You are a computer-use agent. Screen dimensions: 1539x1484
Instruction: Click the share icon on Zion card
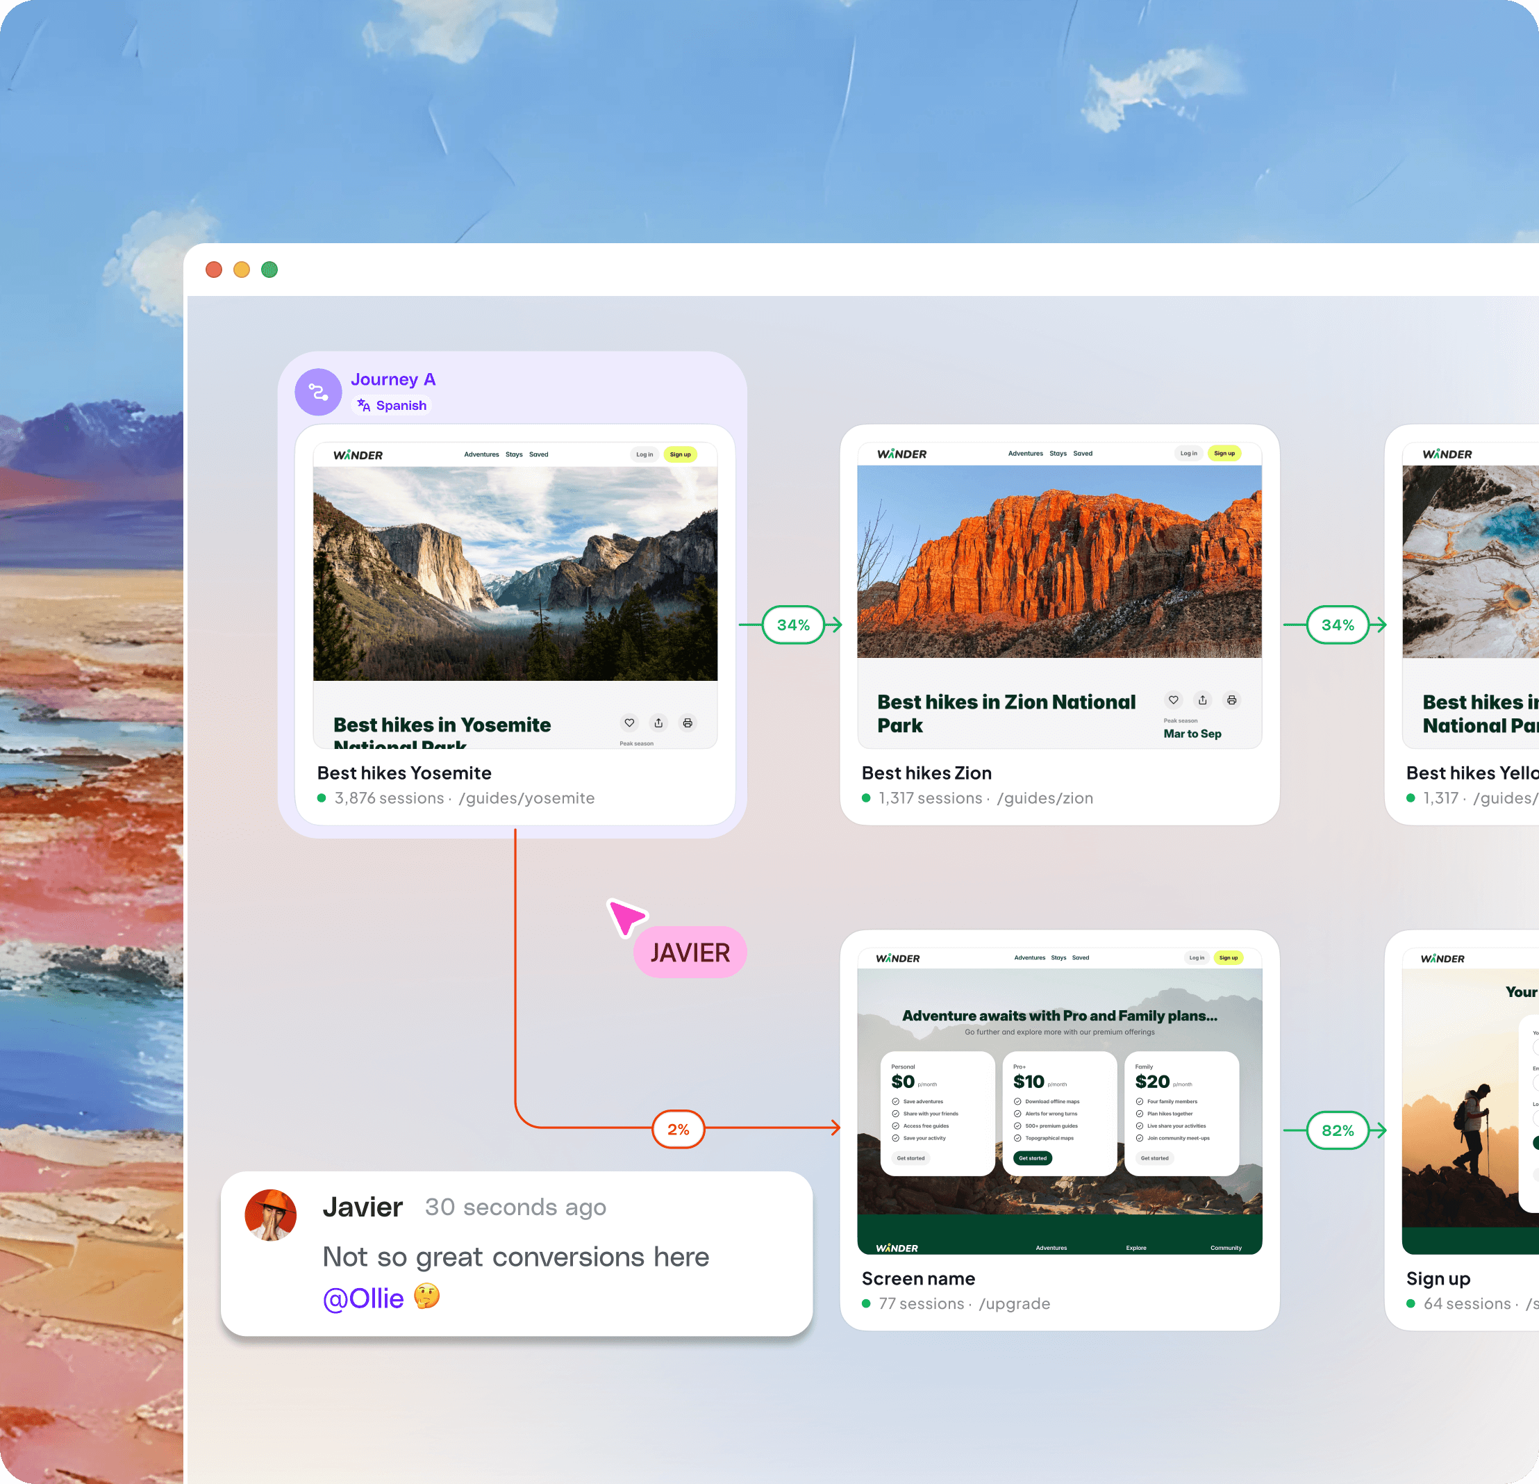1202,700
